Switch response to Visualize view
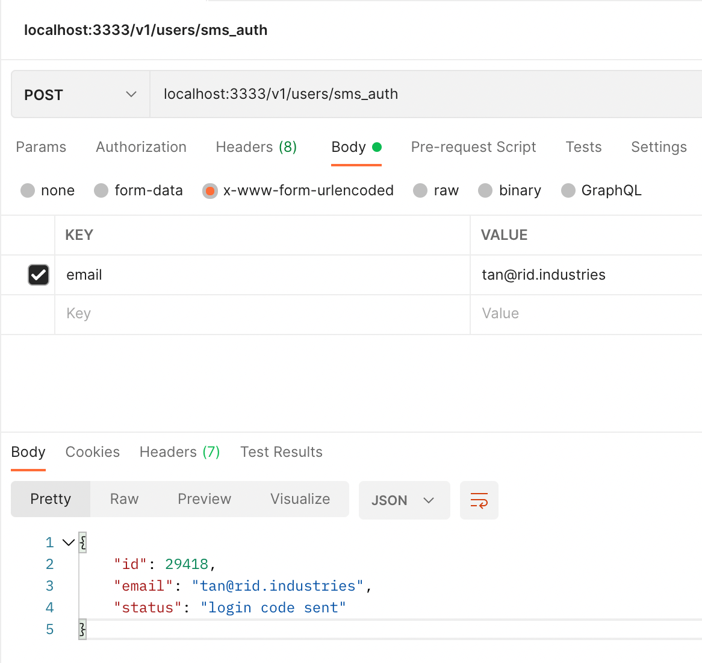The image size is (702, 663). [300, 499]
